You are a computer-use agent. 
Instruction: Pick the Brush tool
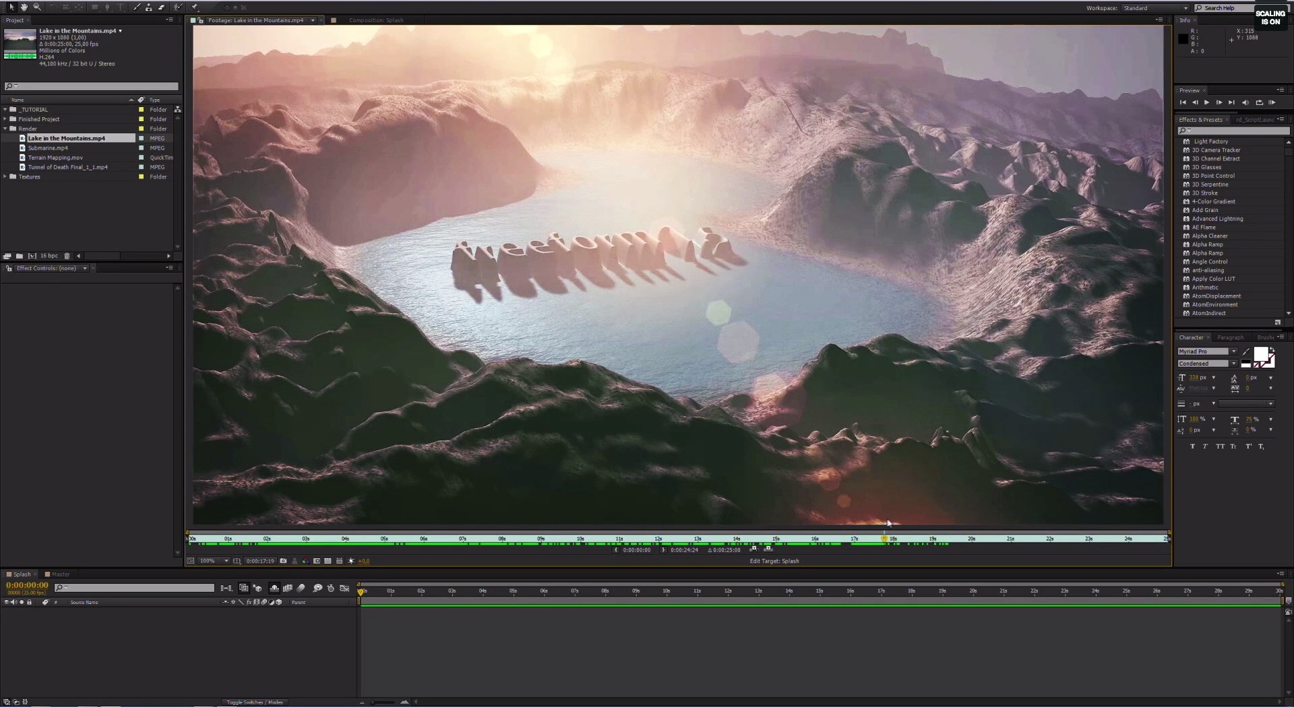click(137, 7)
